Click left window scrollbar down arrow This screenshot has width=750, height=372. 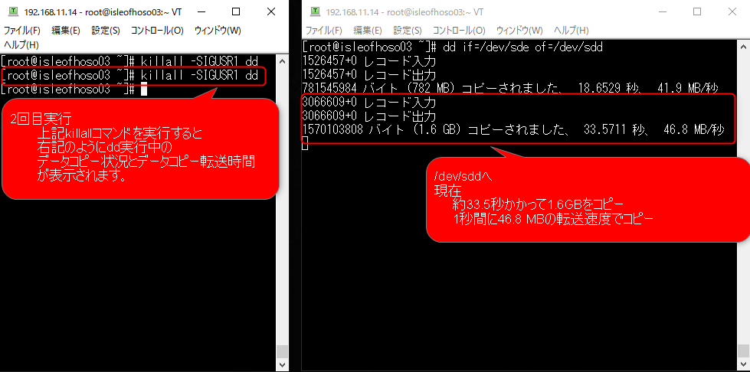pos(283,365)
